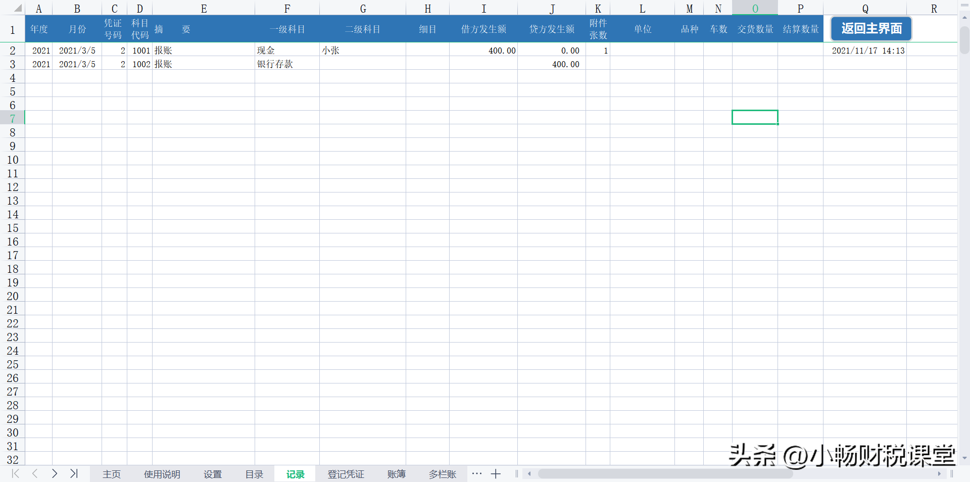This screenshot has width=970, height=482.
Task: Click the vertical scrollbar thumb
Action: (964, 40)
